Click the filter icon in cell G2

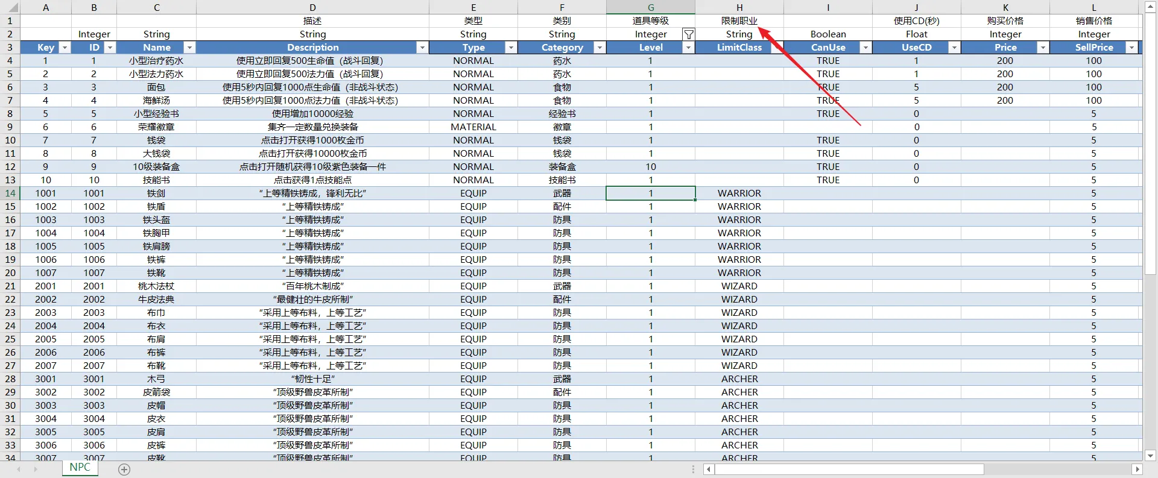tap(688, 34)
